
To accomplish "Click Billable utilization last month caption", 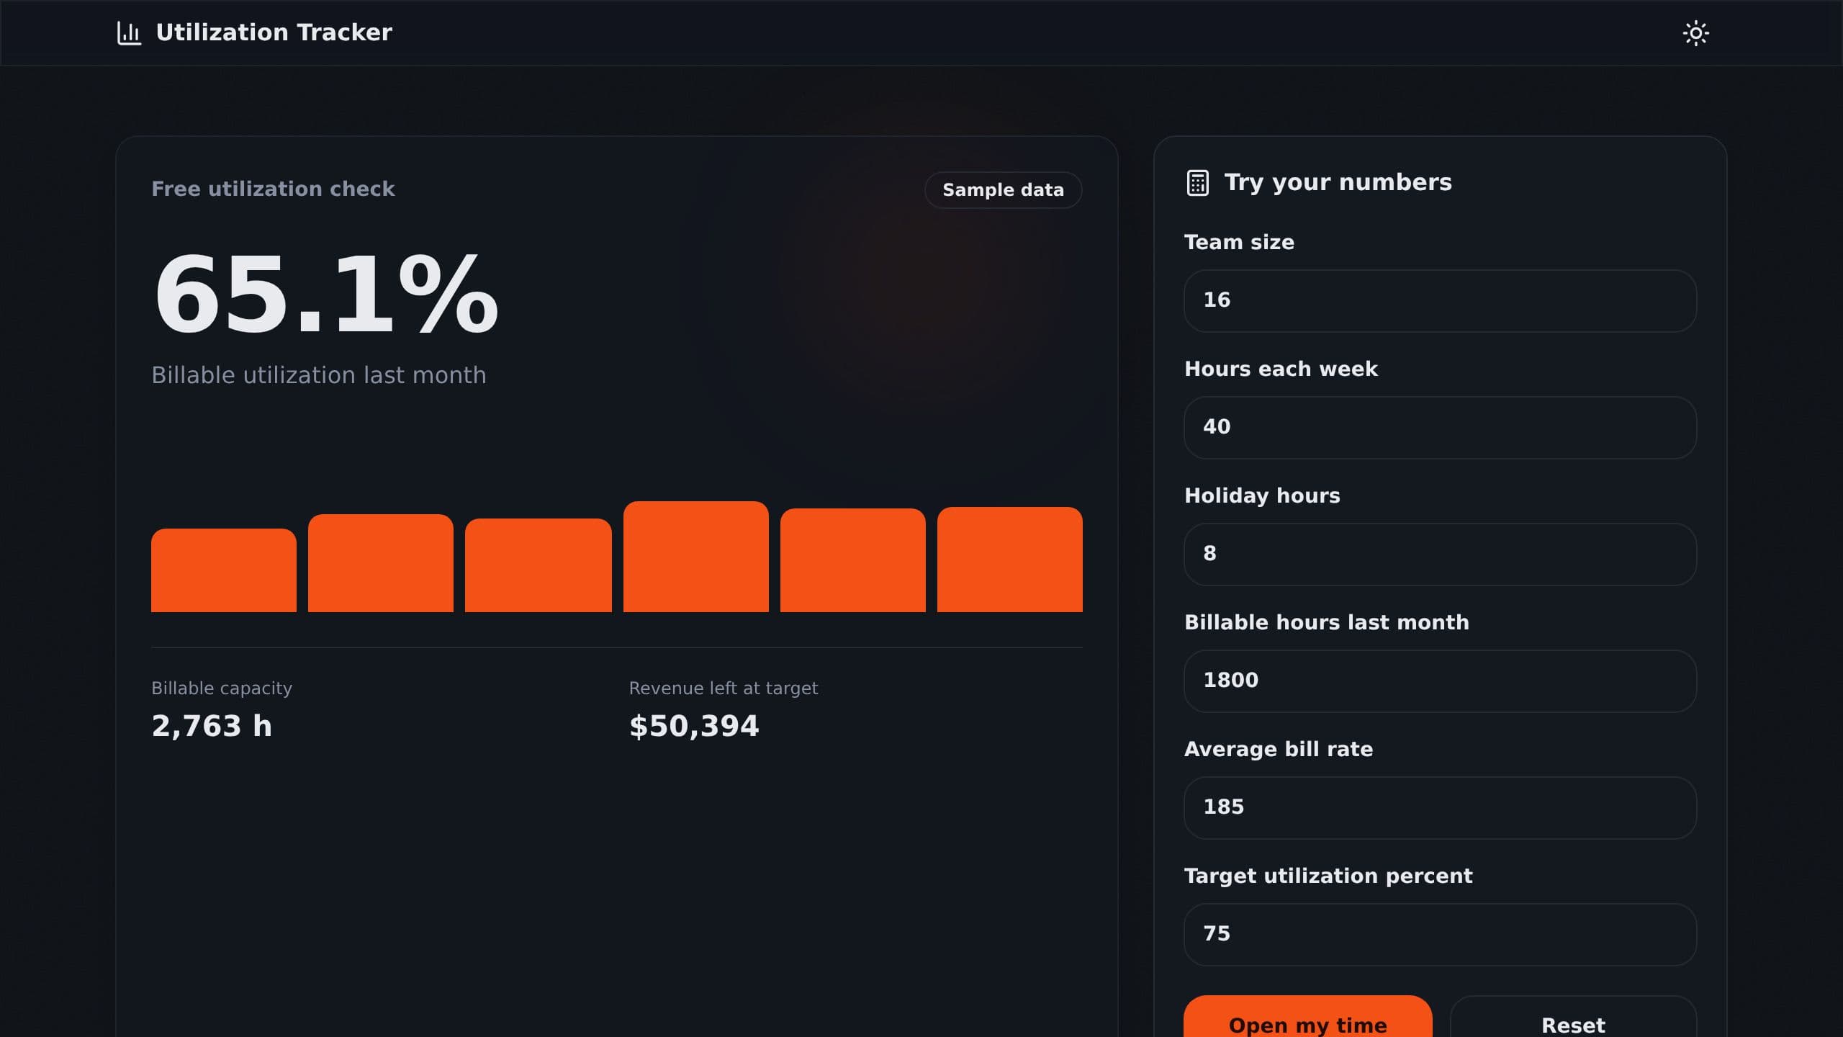I will (x=319, y=375).
